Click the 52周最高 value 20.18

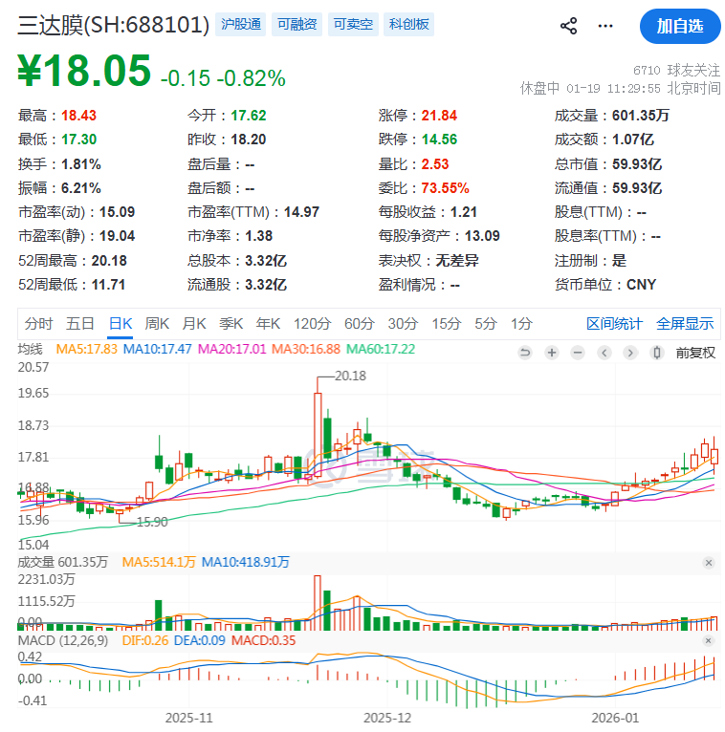click(x=109, y=261)
